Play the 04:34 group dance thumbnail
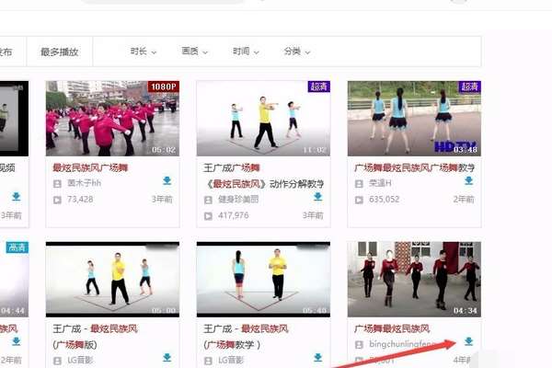552x368 pixels. point(414,280)
